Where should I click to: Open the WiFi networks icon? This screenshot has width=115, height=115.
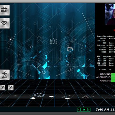click(4, 23)
